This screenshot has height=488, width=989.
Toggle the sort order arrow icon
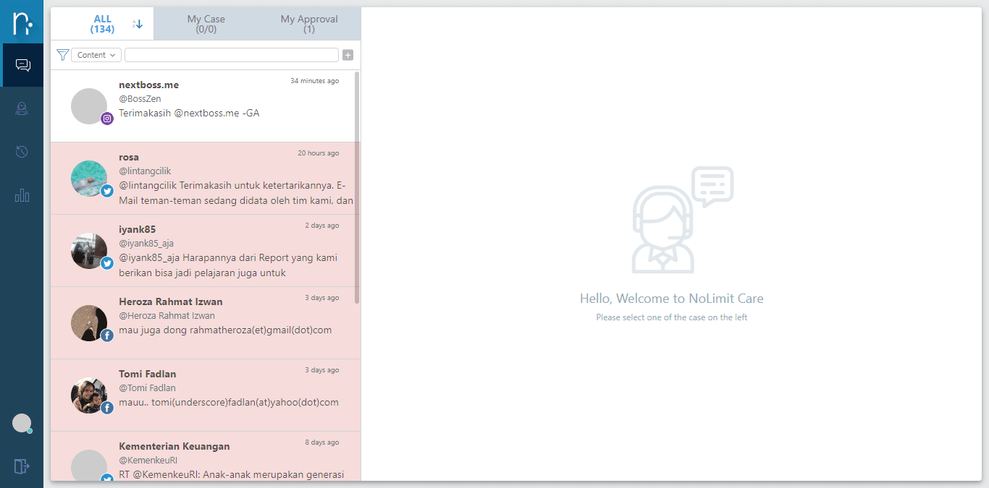point(138,24)
